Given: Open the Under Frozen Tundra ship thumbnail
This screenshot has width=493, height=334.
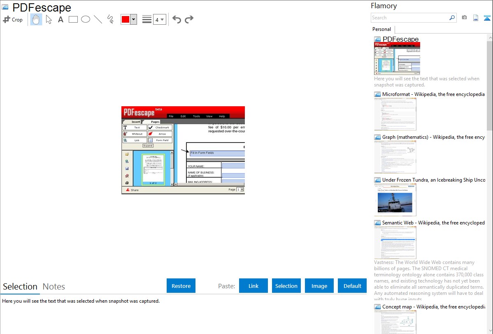Looking at the screenshot, I should (x=395, y=200).
